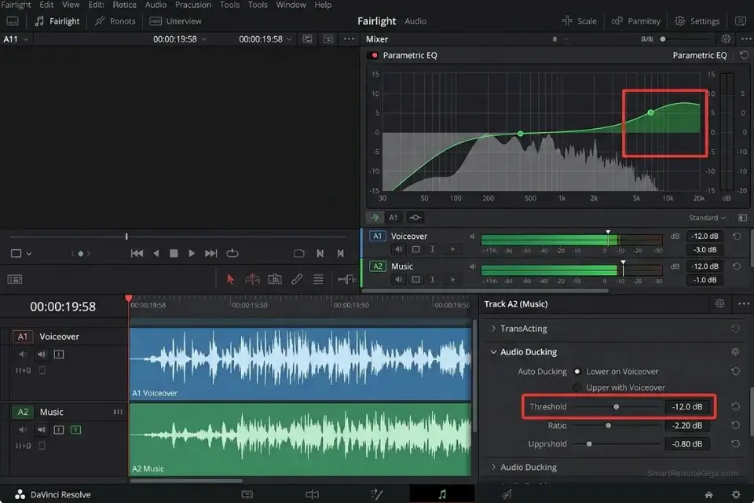Viewport: 754px width, 503px height.
Task: Click the stop playback button
Action: tap(174, 253)
